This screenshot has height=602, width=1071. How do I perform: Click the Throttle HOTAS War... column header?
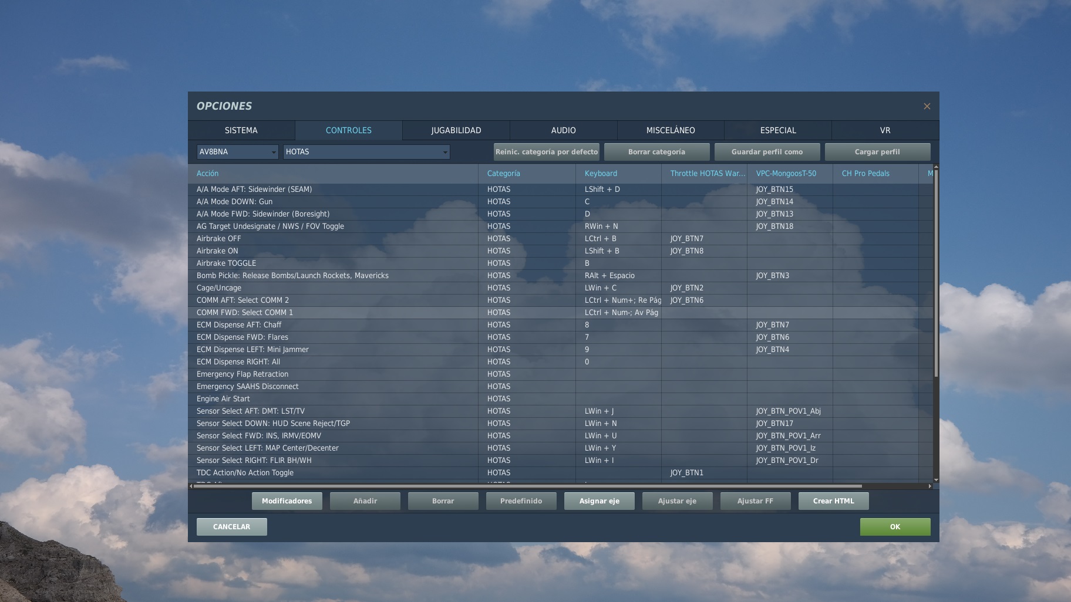point(705,174)
